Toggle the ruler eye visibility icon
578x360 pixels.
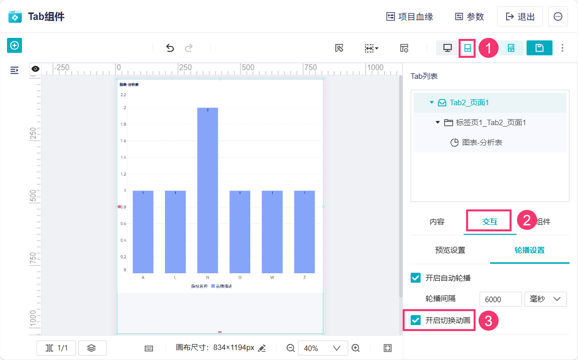(x=35, y=69)
